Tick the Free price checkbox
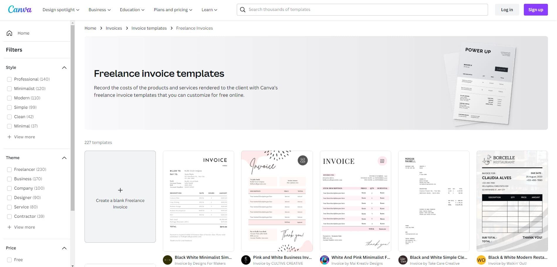This screenshot has height=267, width=557. tap(9, 260)
